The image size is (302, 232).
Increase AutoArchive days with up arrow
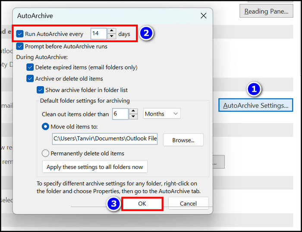point(112,31)
